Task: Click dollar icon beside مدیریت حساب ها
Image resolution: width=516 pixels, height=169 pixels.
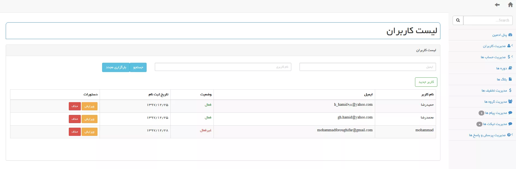Action: [509, 57]
